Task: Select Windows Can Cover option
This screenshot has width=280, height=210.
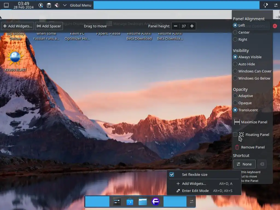Action: click(252, 71)
